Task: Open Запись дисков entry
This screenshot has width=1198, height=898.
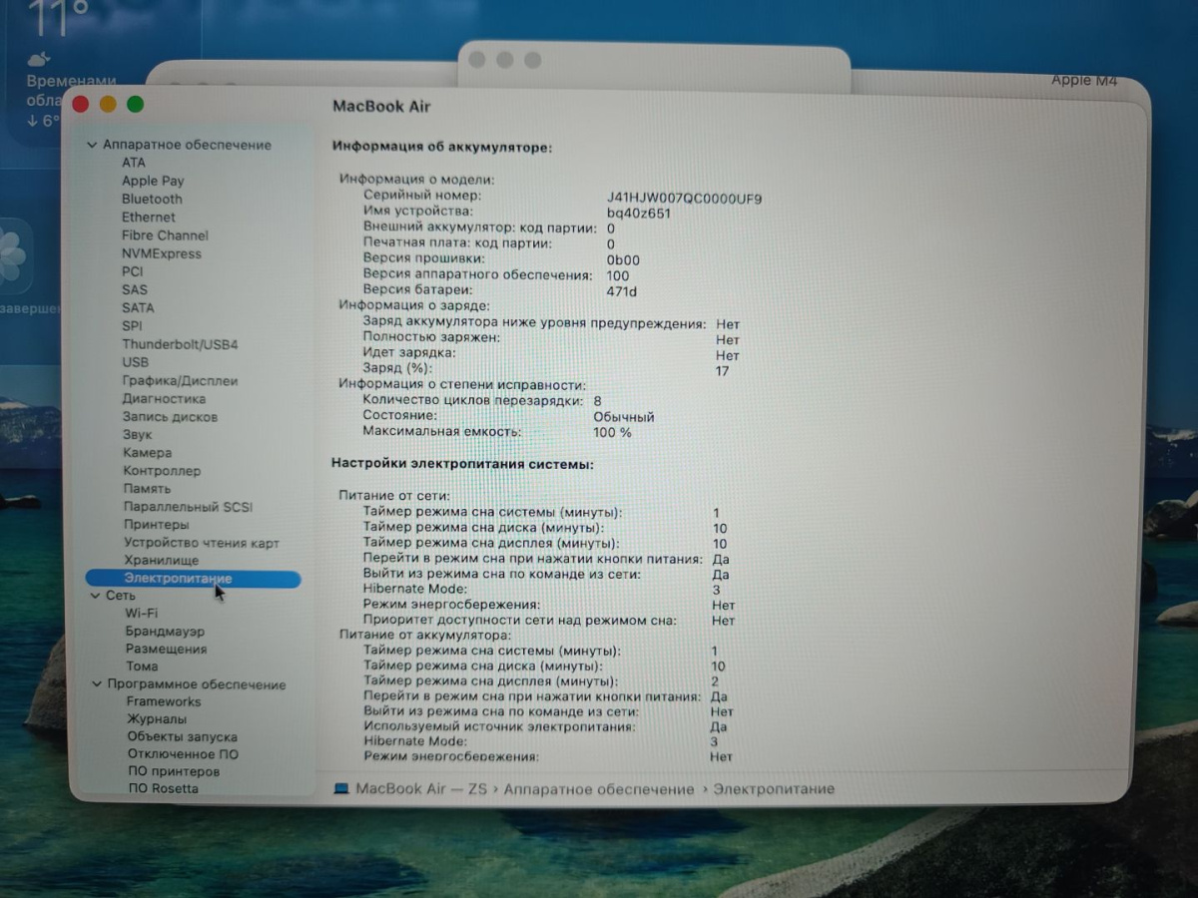Action: point(171,417)
